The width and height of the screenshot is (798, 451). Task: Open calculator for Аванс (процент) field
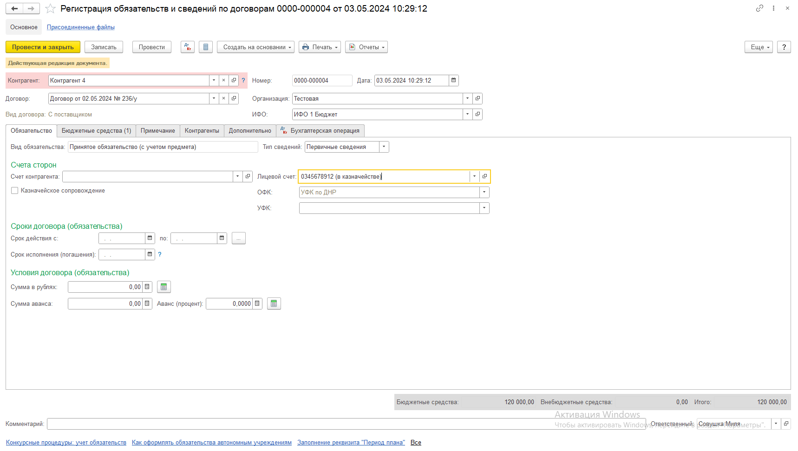tap(257, 303)
